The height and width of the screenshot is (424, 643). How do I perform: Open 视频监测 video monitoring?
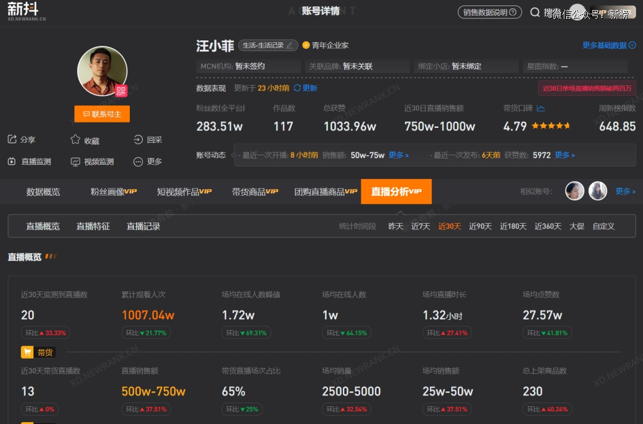[x=92, y=161]
